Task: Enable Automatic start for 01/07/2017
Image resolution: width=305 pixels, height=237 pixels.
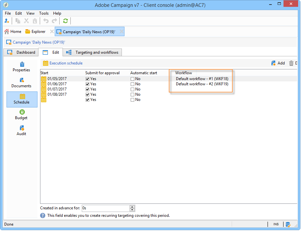Action: (x=133, y=89)
